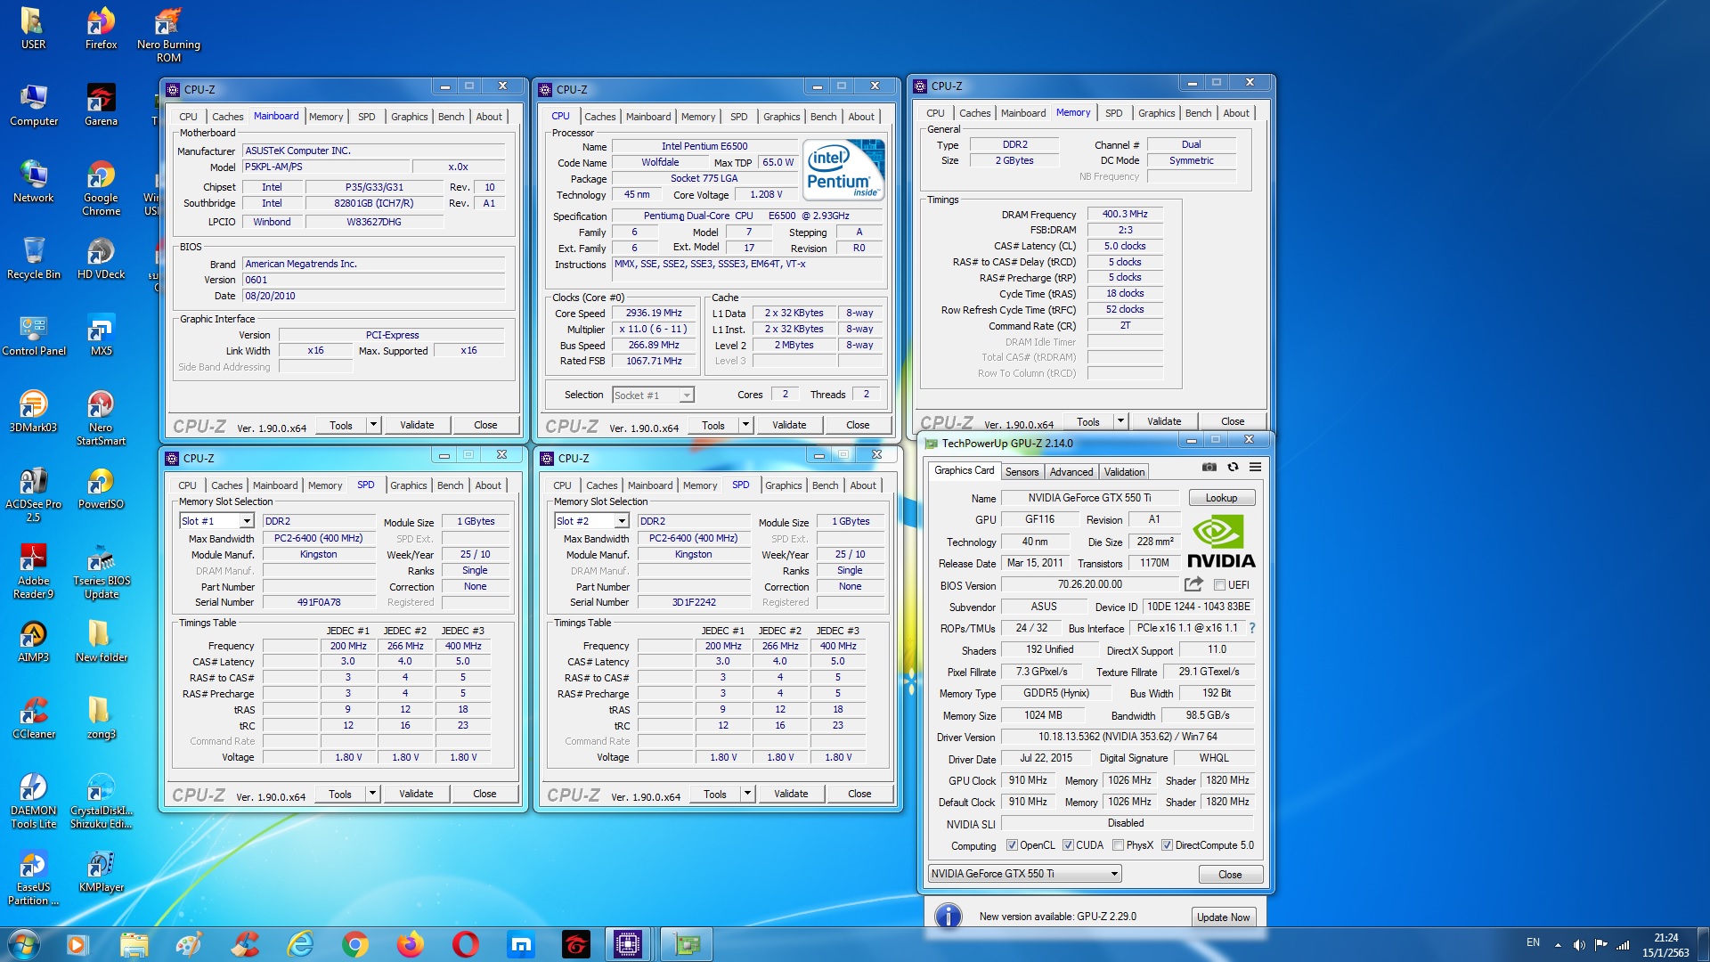Open Nero Burning ROM desktop icon
The image size is (1710, 962).
[x=168, y=36]
